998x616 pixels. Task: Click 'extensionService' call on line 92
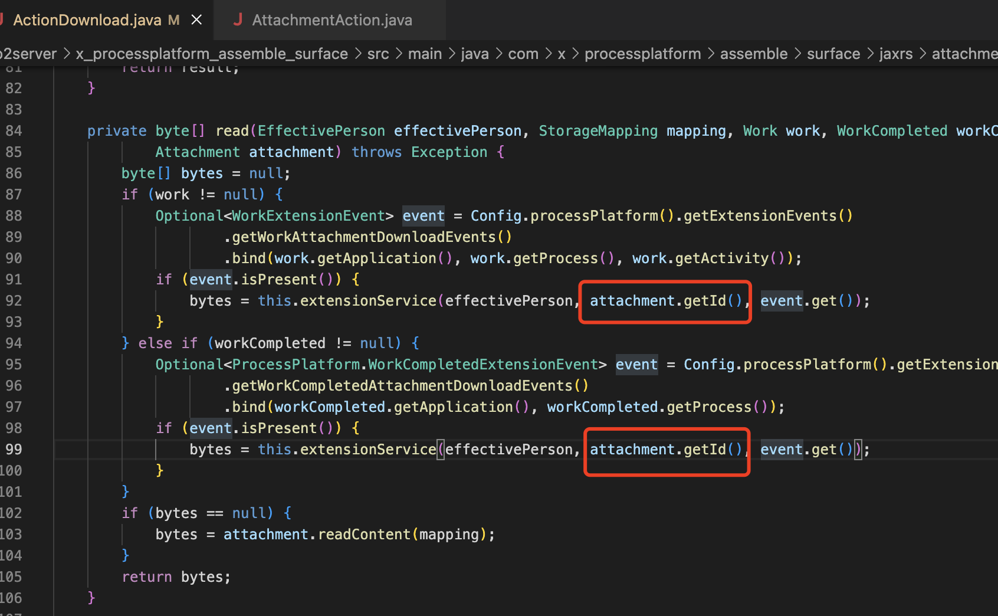369,301
